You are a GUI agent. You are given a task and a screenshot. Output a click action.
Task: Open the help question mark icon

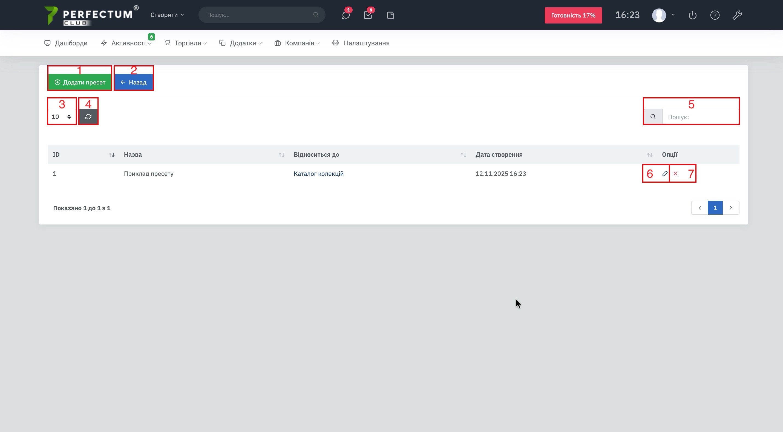715,15
